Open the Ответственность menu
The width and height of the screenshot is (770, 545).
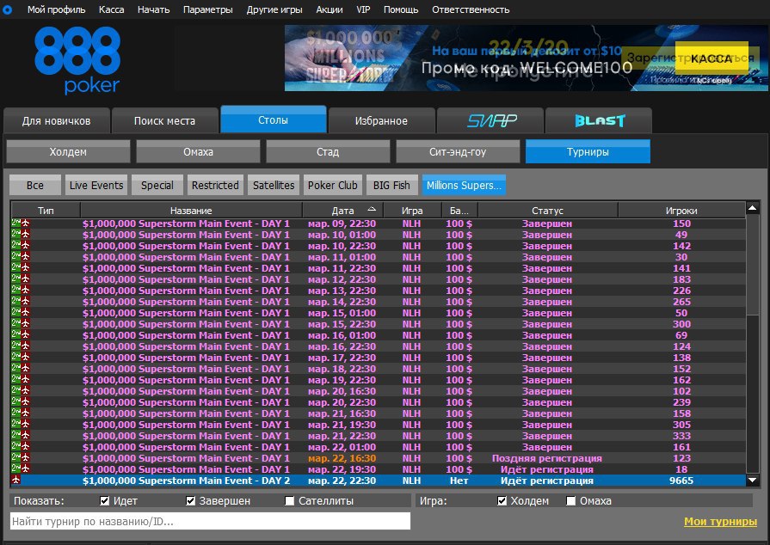point(471,9)
